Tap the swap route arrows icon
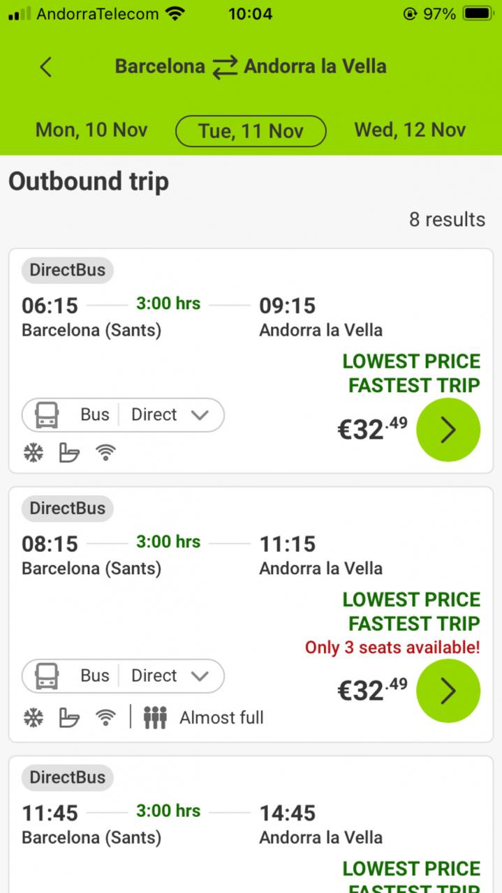This screenshot has width=502, height=893. (x=225, y=68)
